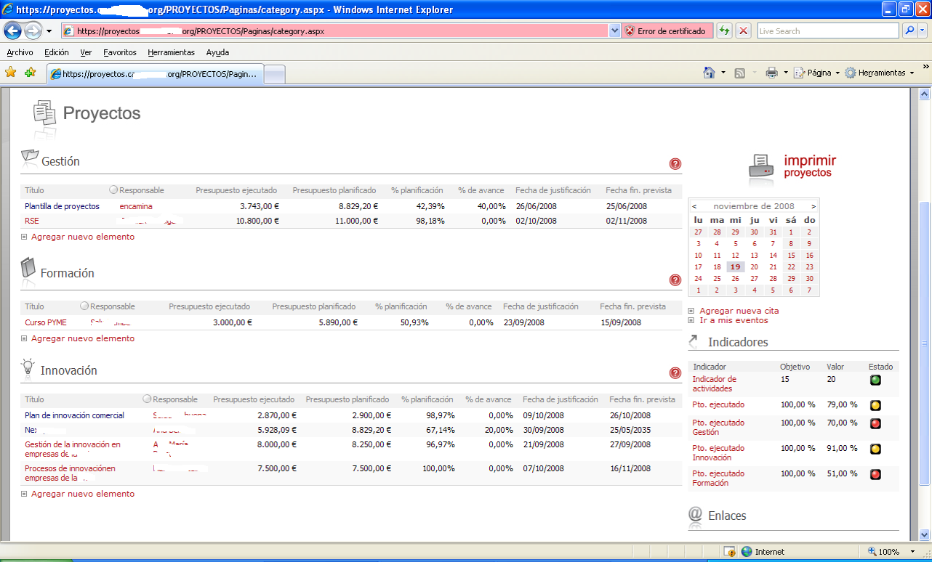Open the Favoritos menu
This screenshot has width=932, height=562.
[119, 52]
